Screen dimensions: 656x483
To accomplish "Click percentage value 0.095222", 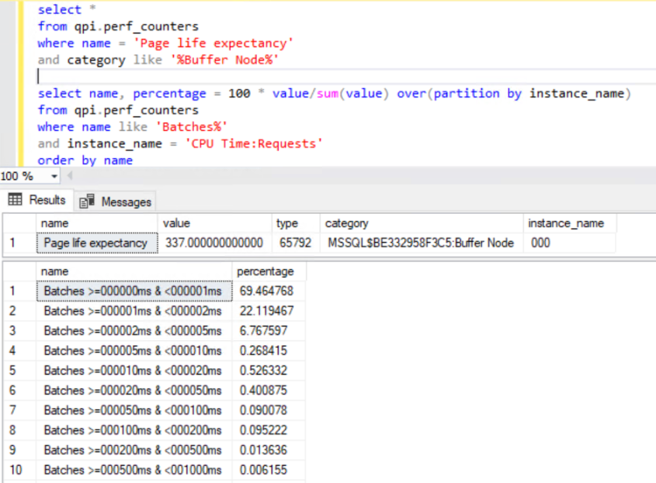I will (x=269, y=430).
